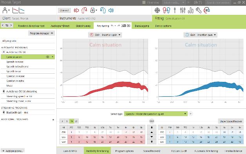
Task: Click Save & close session
Action: [218, 2]
